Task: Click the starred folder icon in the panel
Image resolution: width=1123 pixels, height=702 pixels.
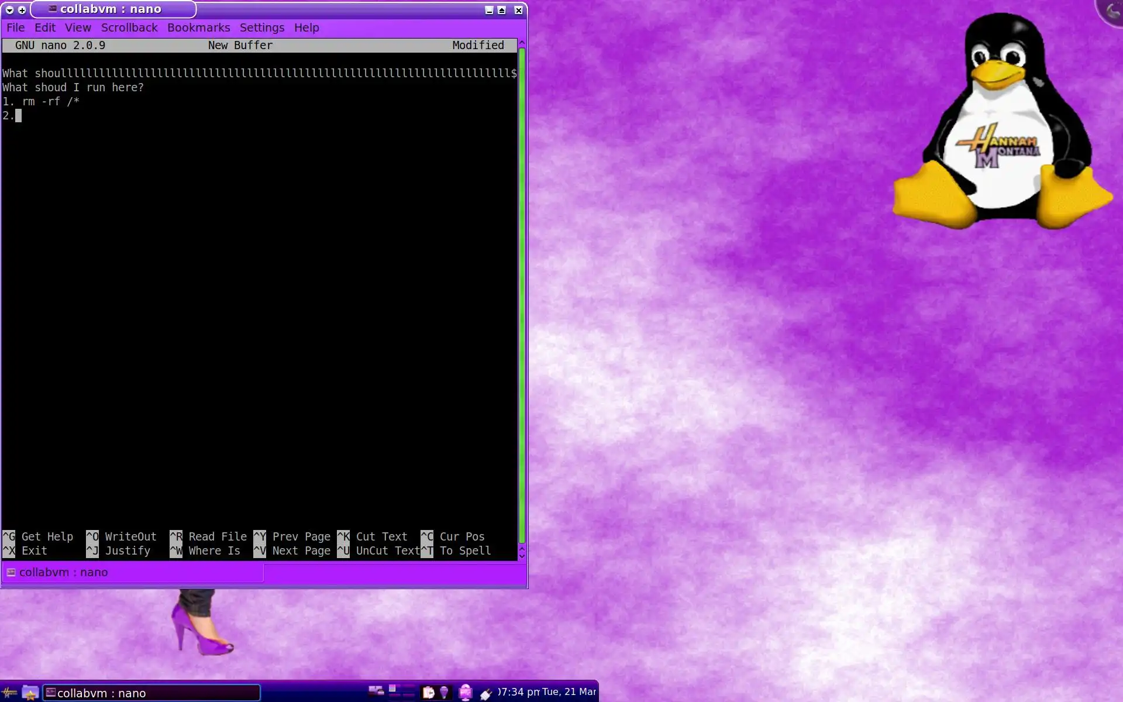Action: 30,693
